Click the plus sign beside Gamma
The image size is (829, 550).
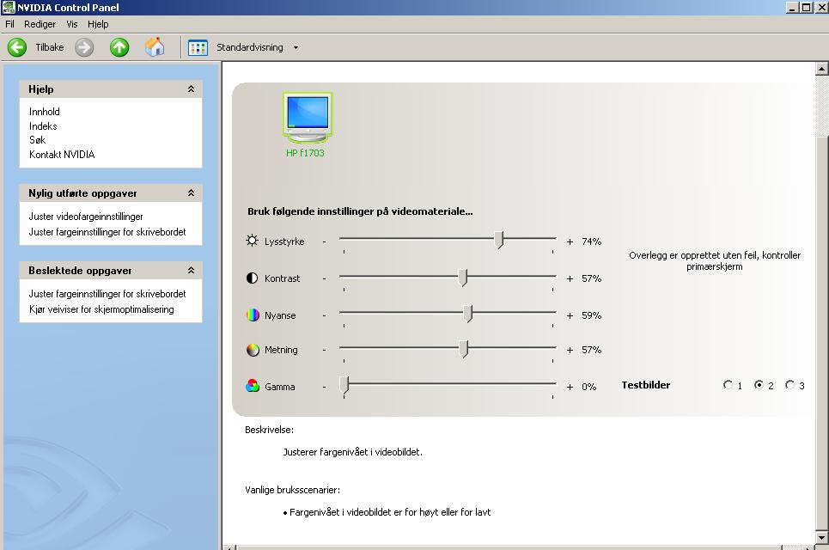point(570,387)
